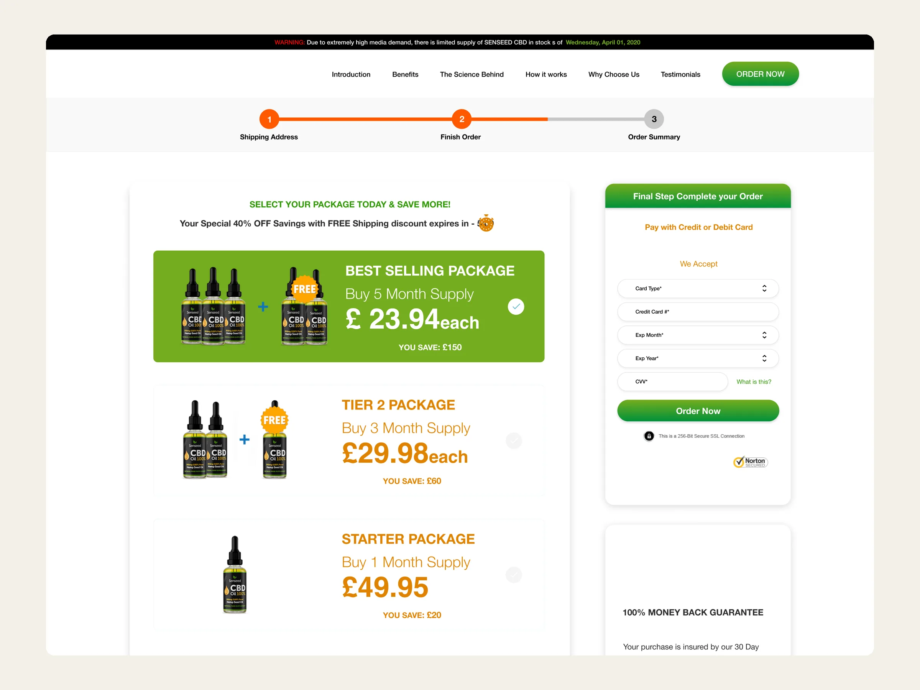Click the blue plus icon in Best Selling package

tap(263, 307)
